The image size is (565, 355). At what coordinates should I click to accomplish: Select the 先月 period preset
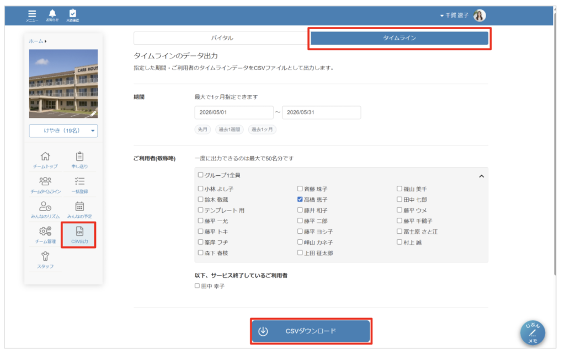click(202, 129)
